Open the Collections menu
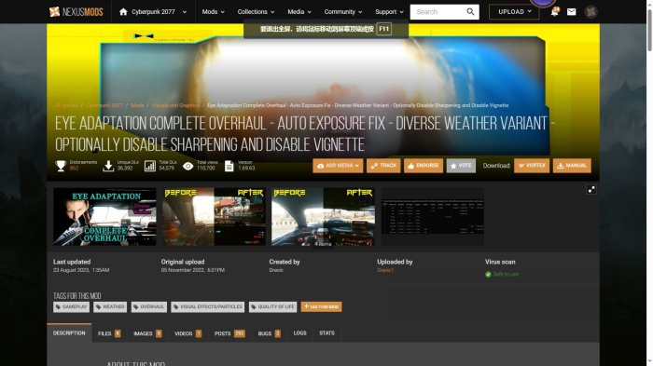This screenshot has width=653, height=366. tap(256, 12)
